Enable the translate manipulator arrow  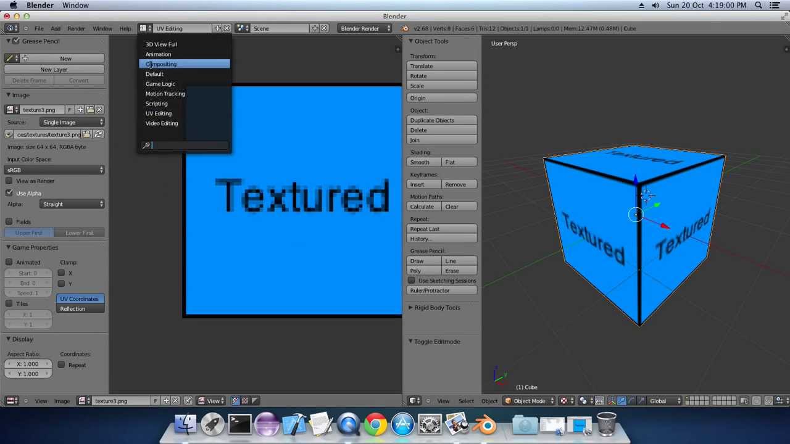(x=622, y=401)
